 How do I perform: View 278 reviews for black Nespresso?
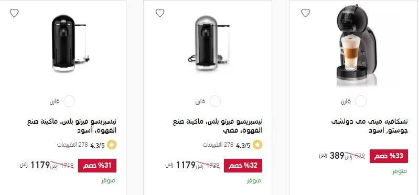(72, 145)
